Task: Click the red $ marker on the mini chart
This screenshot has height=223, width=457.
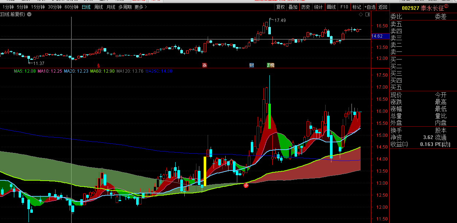Action: (x=98, y=65)
